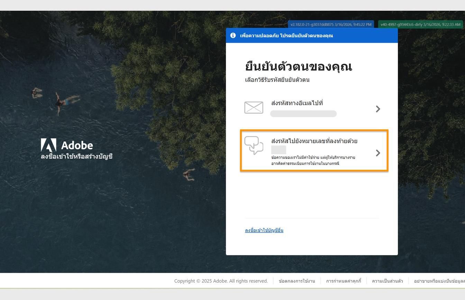This screenshot has width=465, height=300.
Task: Click the 'อย่าขายหรือแบ่งปันข้อมูล' link
Action: [439, 281]
